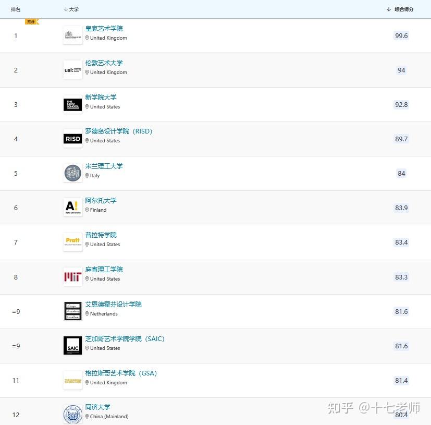Click the 排名 column header
The image size is (431, 425).
(x=16, y=9)
